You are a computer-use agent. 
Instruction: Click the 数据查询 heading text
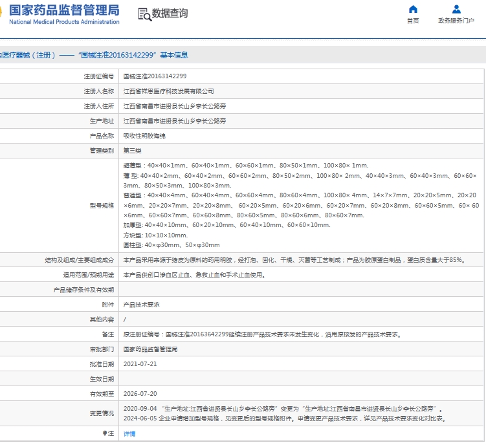click(170, 14)
